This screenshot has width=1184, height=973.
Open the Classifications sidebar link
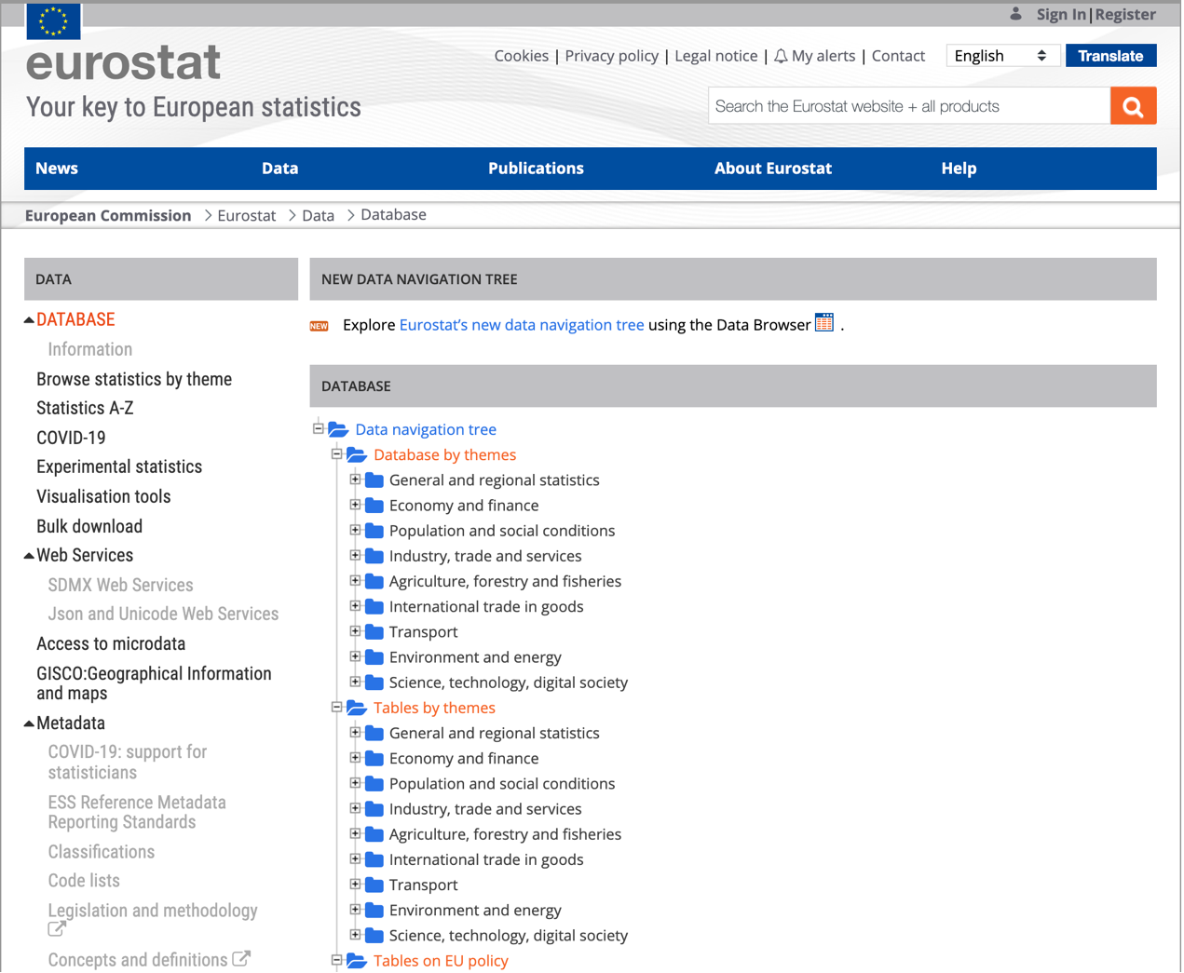(102, 852)
